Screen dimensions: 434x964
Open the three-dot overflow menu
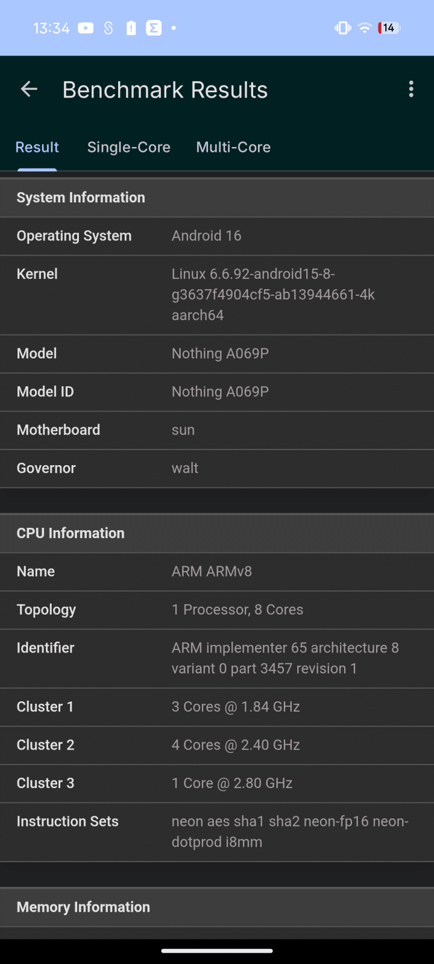(411, 89)
